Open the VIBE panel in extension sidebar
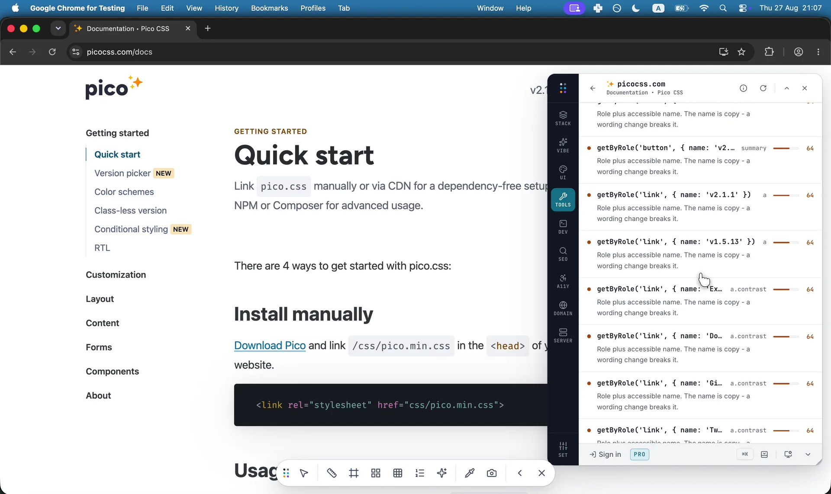The width and height of the screenshot is (831, 494). point(563,145)
